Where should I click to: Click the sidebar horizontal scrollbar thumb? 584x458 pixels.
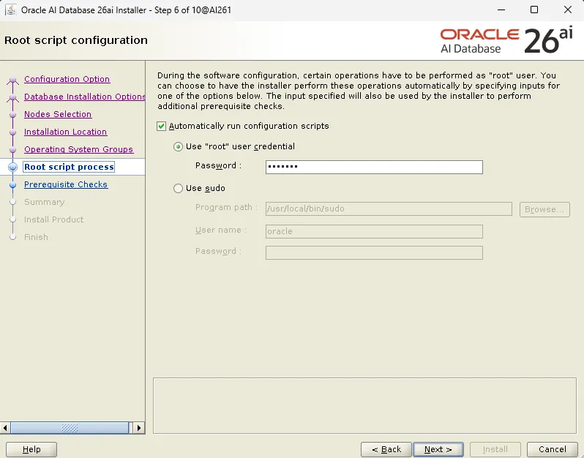point(70,428)
